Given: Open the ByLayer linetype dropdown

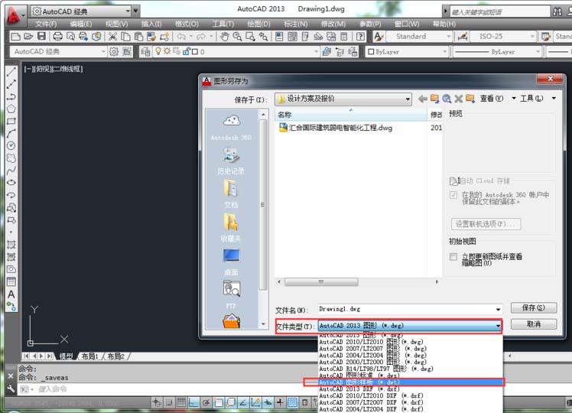Looking at the screenshot, I should [x=497, y=52].
